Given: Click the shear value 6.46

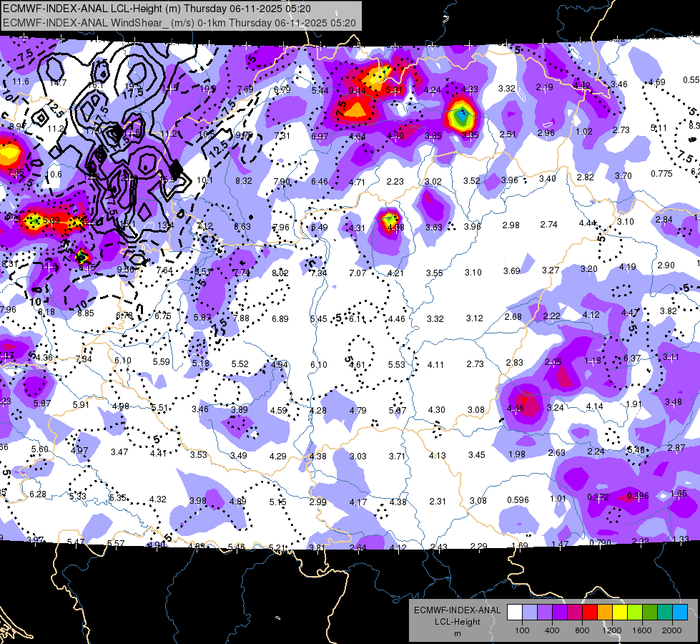Looking at the screenshot, I should coord(319,182).
